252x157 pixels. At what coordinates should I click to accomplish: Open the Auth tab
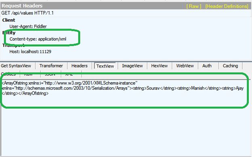[207, 66]
